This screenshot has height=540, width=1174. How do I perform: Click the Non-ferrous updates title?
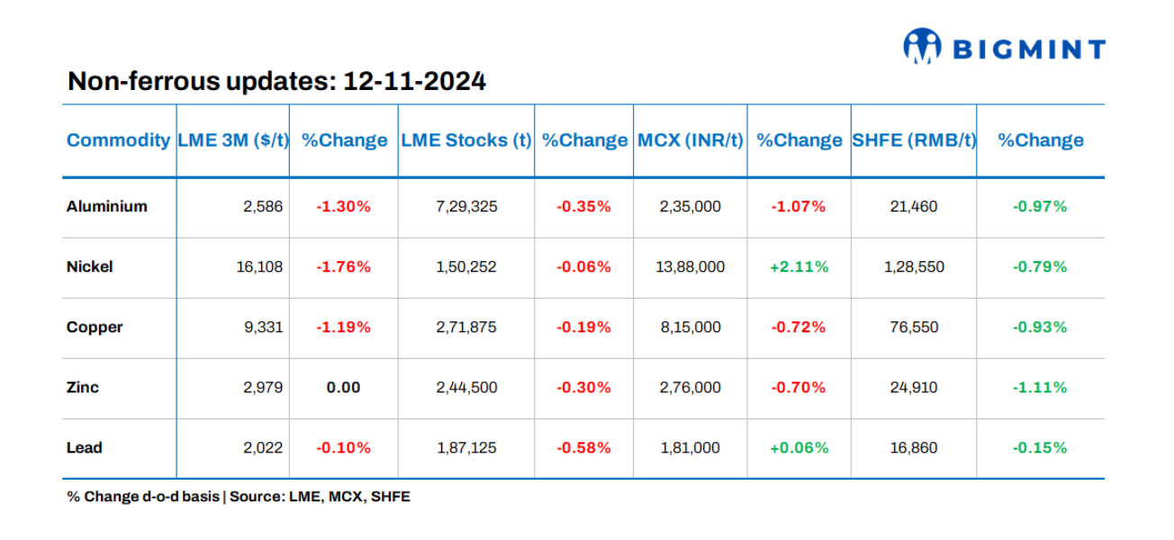tap(277, 82)
